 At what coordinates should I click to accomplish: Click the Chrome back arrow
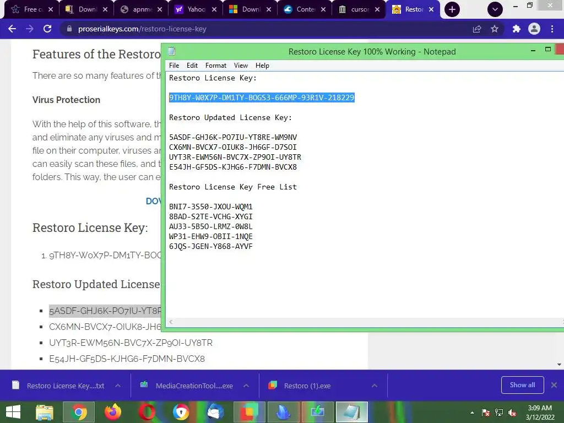pos(12,29)
